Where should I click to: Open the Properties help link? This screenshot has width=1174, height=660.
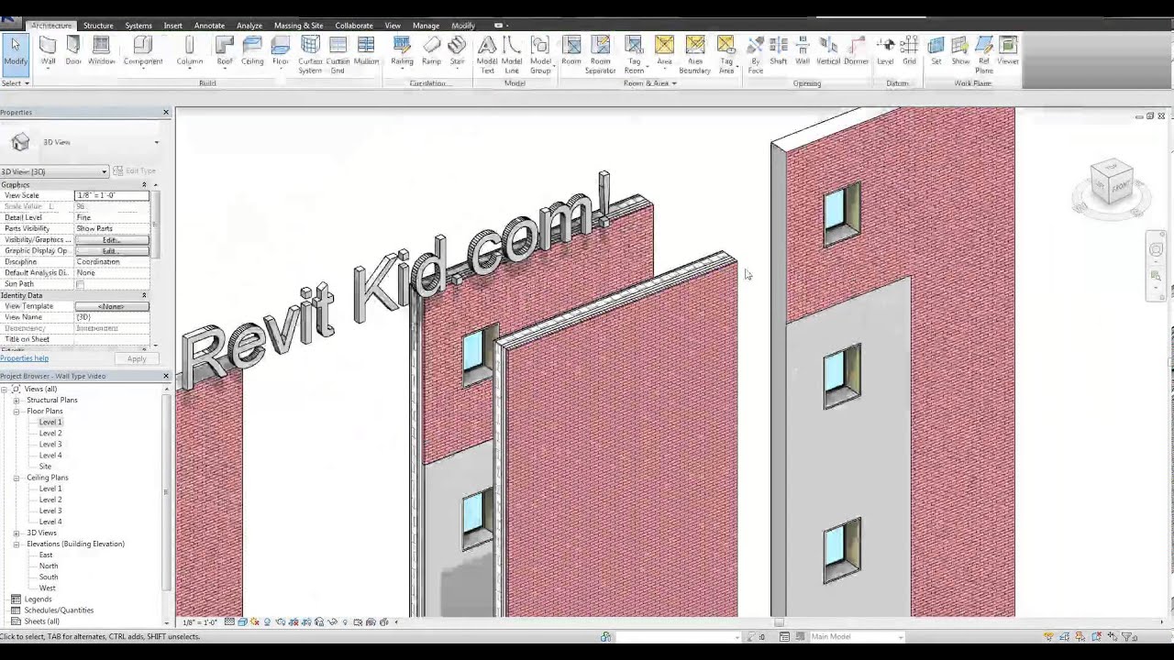pos(24,358)
